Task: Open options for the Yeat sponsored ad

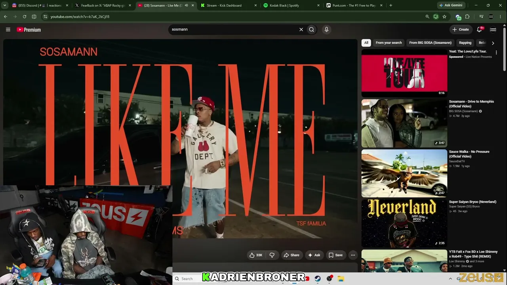Action: pyautogui.click(x=496, y=52)
